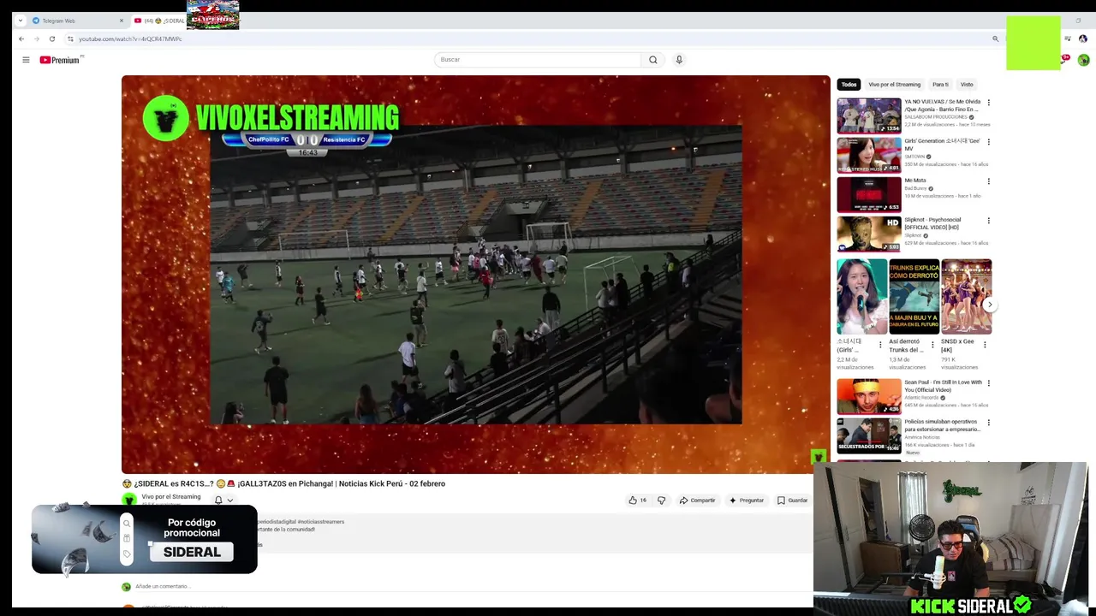Screen dimensions: 1096x616
Task: Open options menu for Sean Paul video
Action: [989, 383]
